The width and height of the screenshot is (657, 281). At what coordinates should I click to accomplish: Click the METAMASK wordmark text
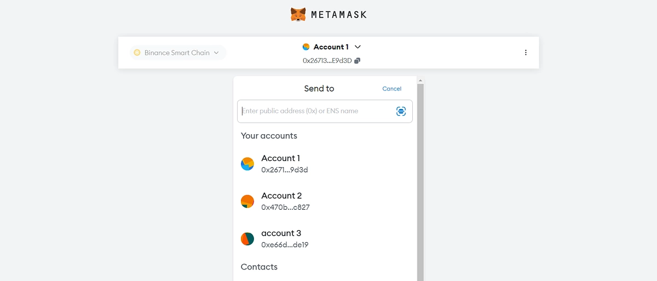338,15
